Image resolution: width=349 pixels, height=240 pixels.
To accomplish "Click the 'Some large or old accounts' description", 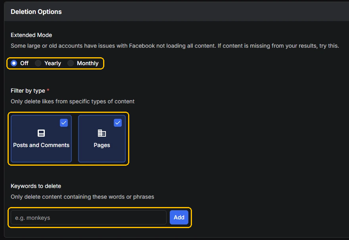I will (175, 46).
